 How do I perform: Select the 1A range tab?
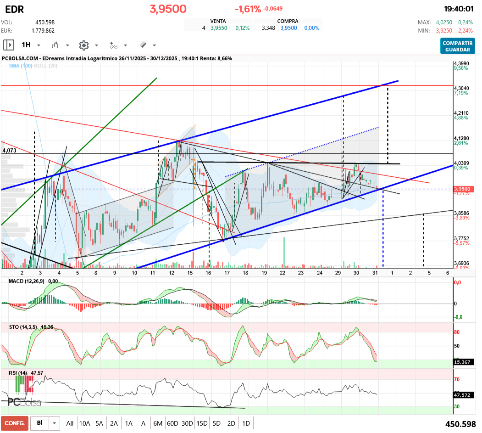point(129,423)
